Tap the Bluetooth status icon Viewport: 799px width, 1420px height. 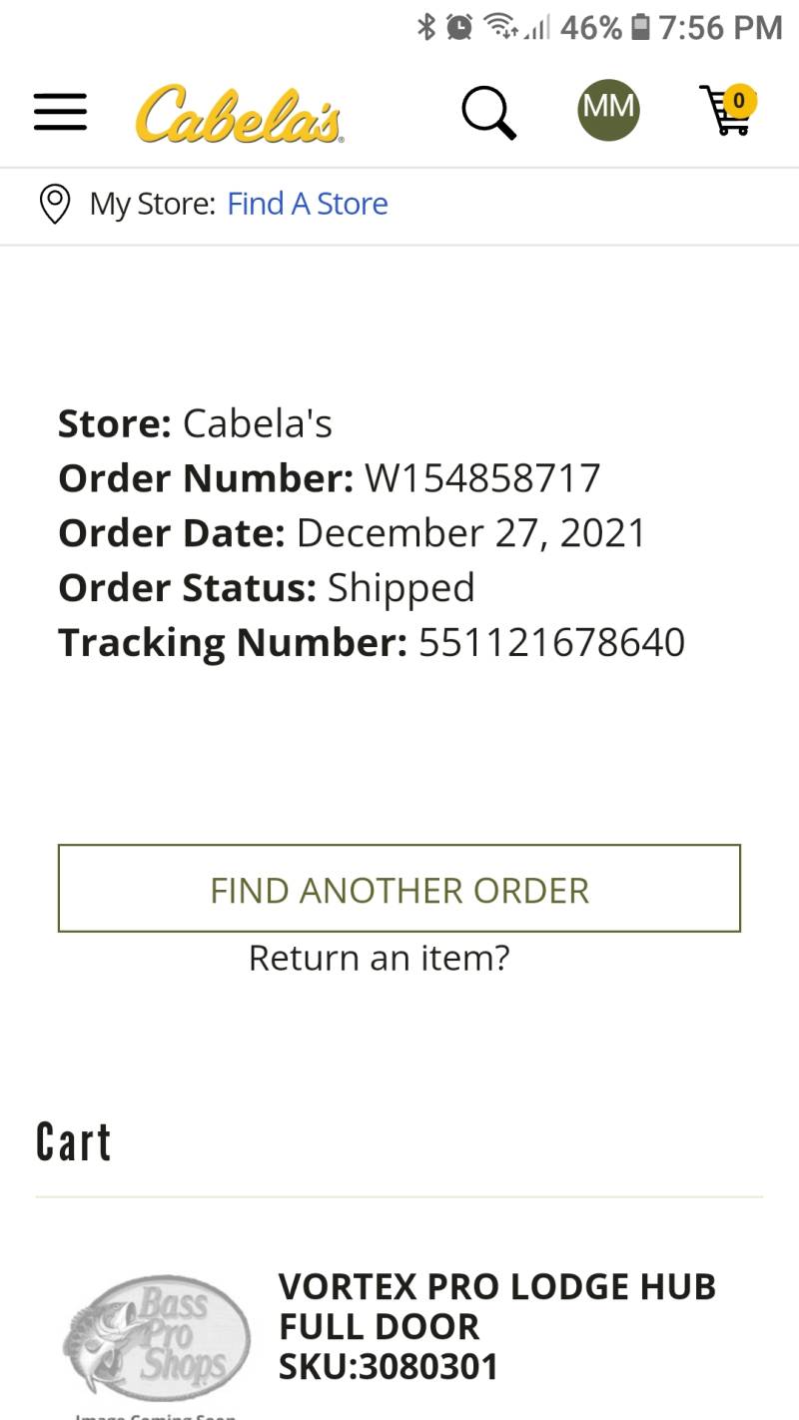pyautogui.click(x=426, y=27)
